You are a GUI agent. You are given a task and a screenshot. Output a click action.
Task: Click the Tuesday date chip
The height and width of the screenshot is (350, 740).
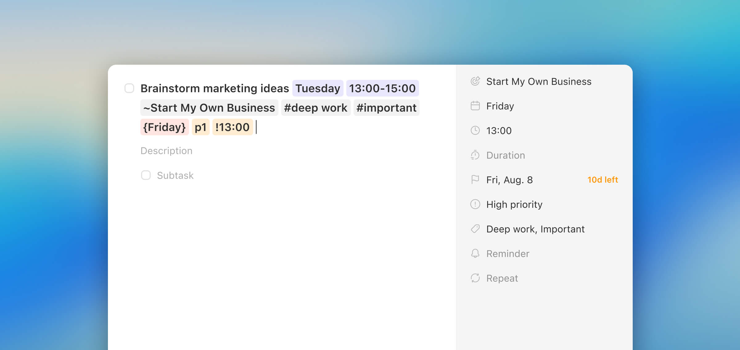pyautogui.click(x=318, y=88)
